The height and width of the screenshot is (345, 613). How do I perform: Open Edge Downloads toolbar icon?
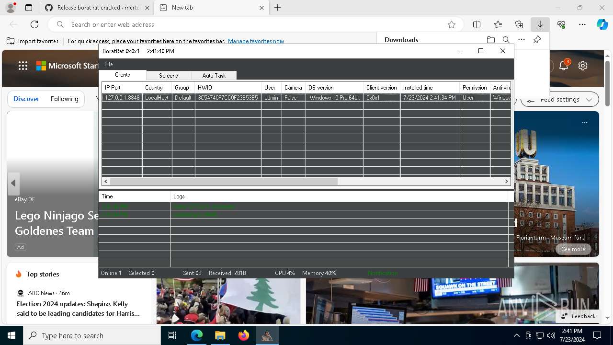540,24
